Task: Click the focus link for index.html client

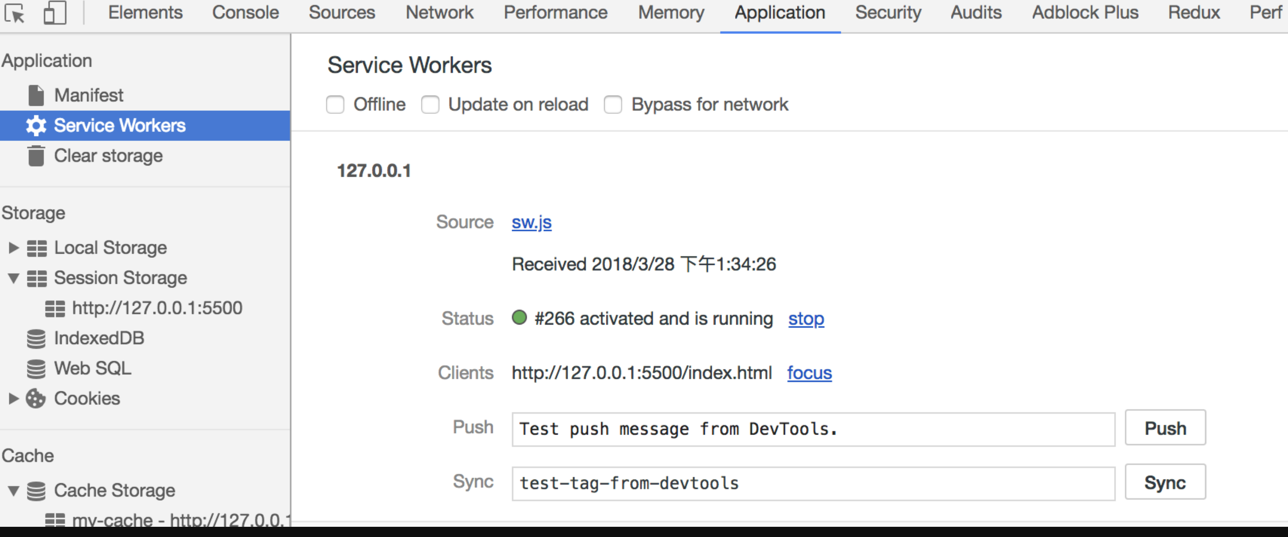Action: 810,373
